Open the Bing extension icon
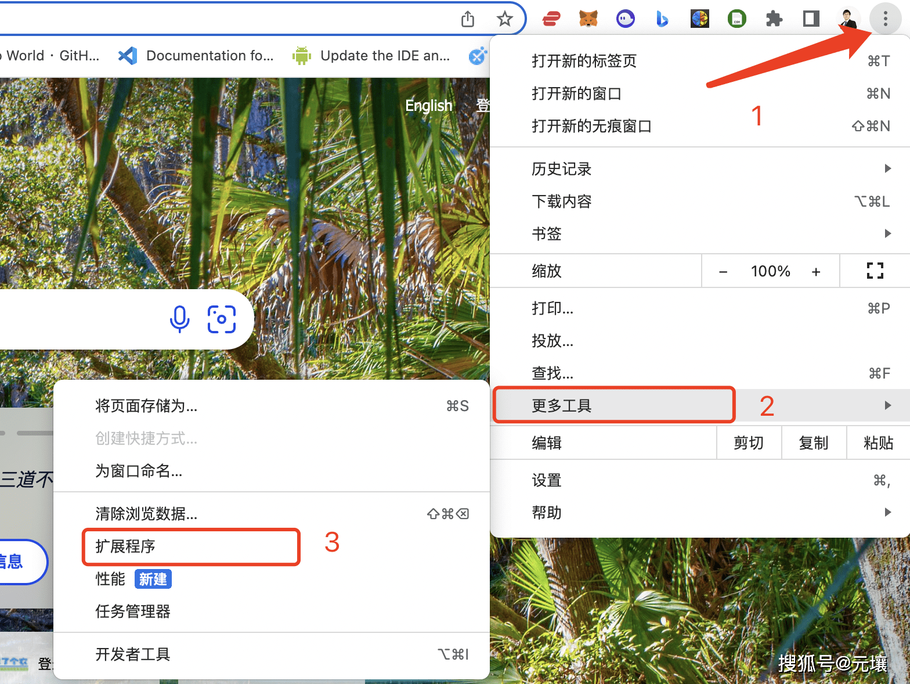The width and height of the screenshot is (910, 684). pyautogui.click(x=662, y=19)
